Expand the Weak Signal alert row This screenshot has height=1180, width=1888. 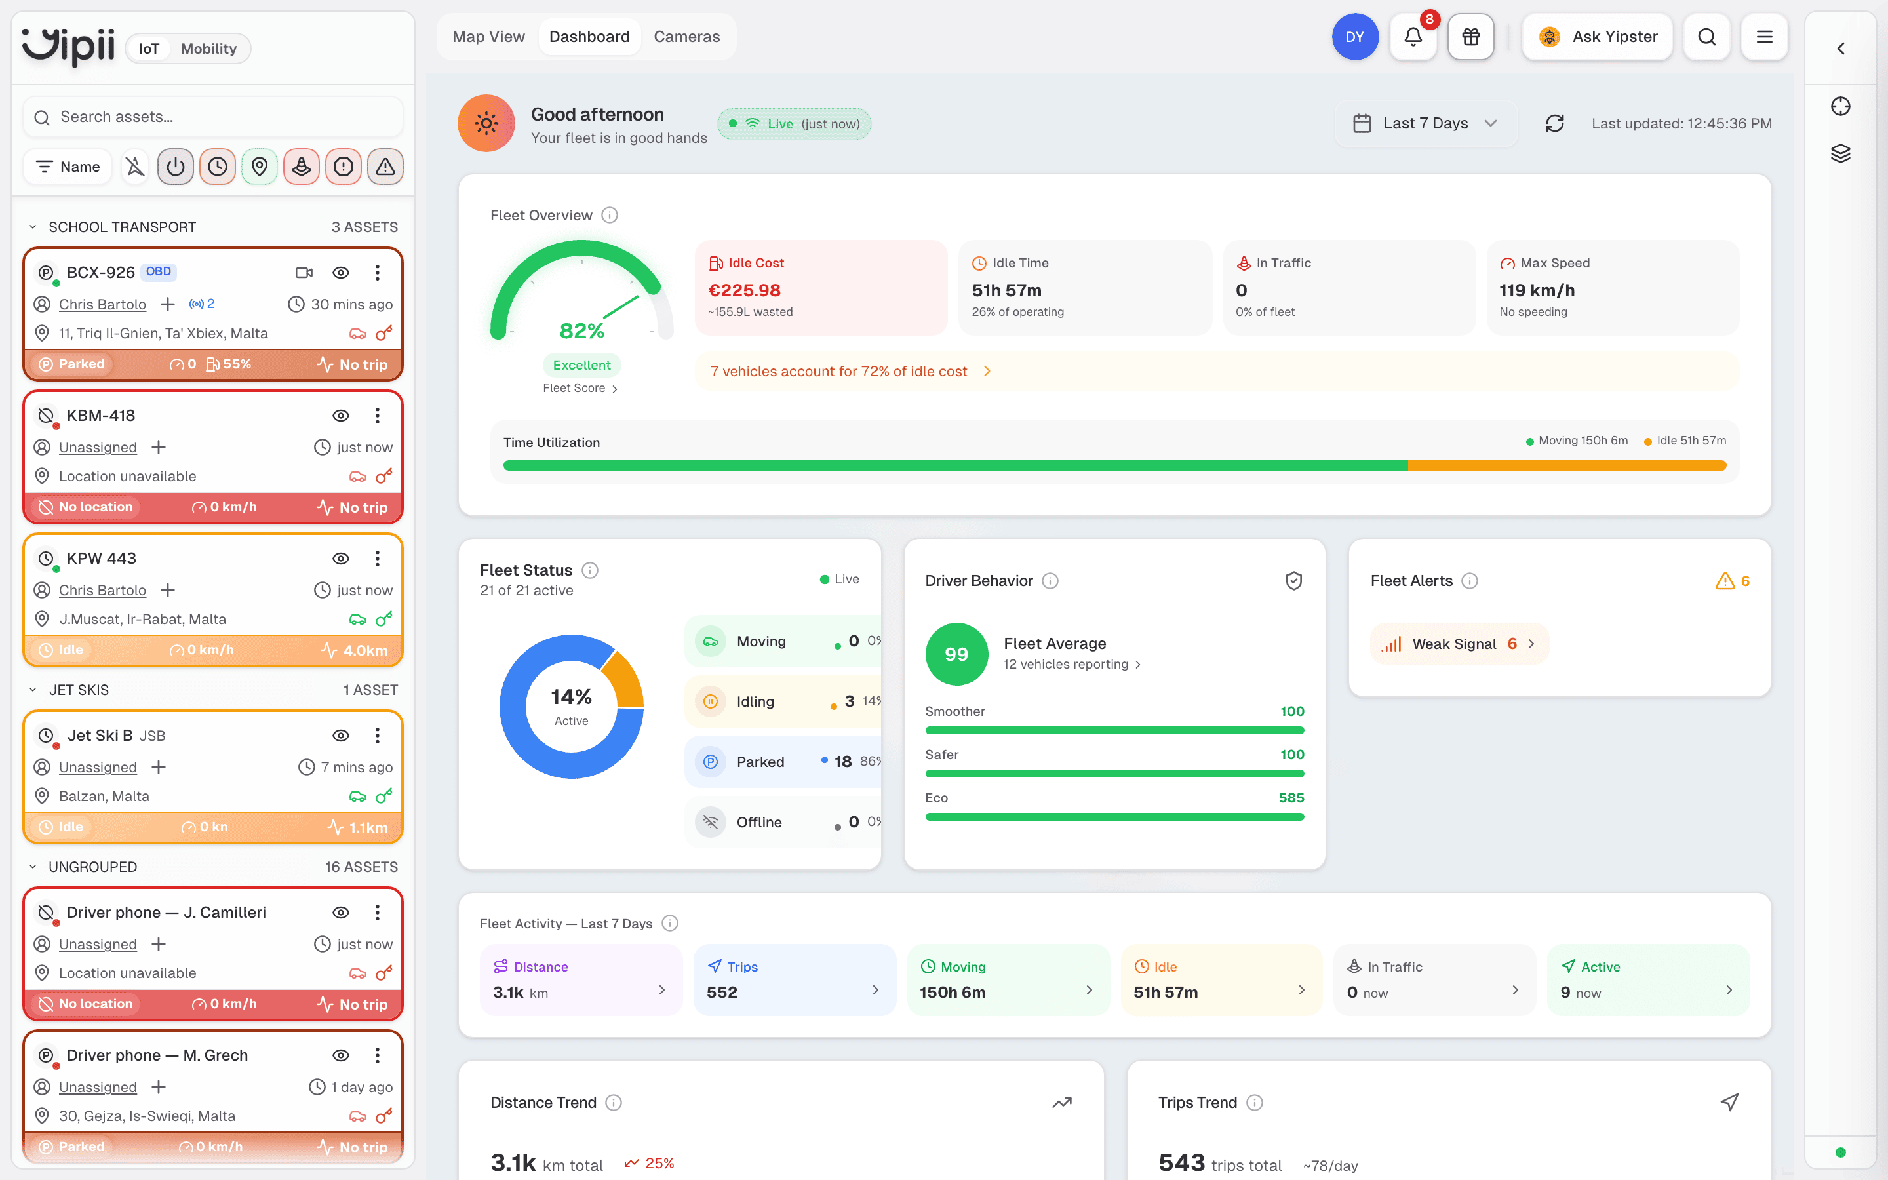point(1459,644)
